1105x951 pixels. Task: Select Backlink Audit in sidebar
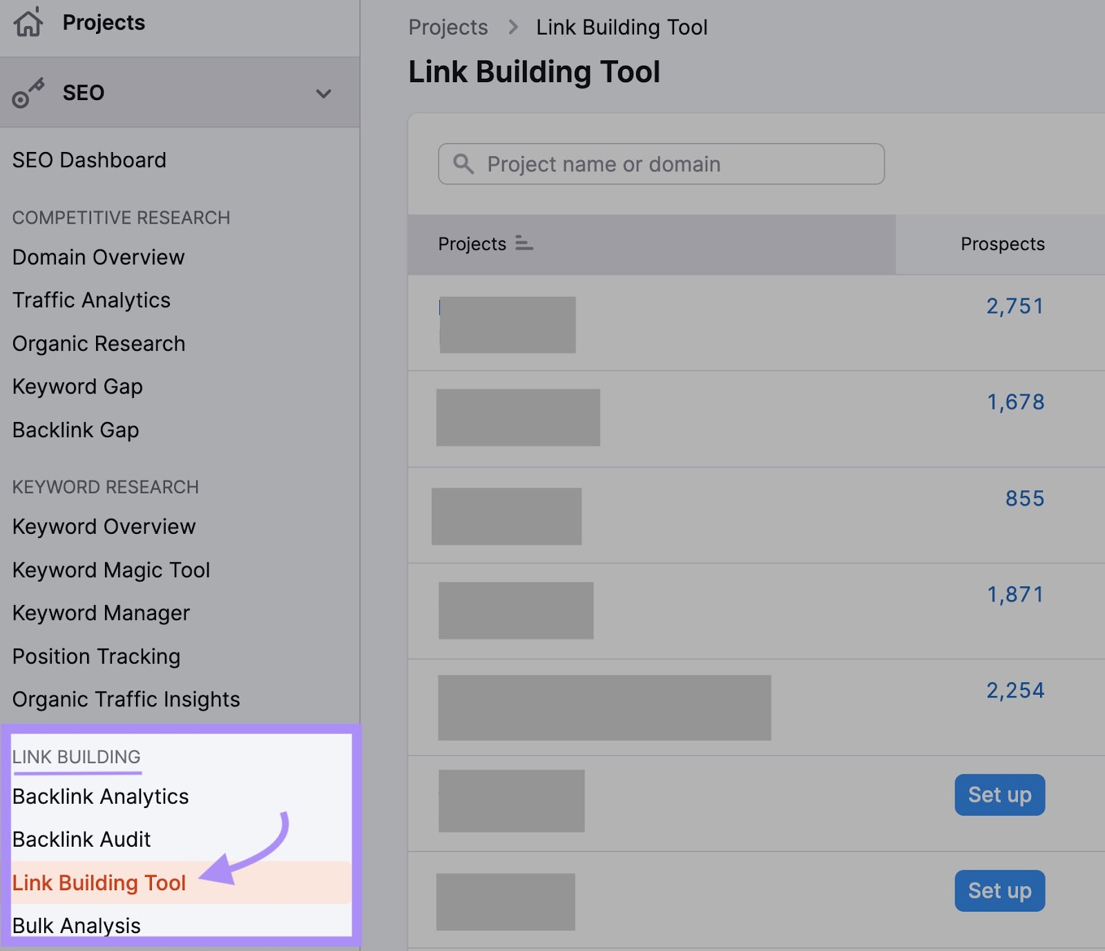tap(81, 839)
